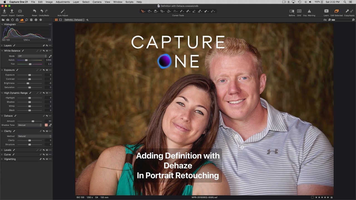Select the Rotate cursor tool
The height and width of the screenshot is (200, 356).
pos(169,11)
